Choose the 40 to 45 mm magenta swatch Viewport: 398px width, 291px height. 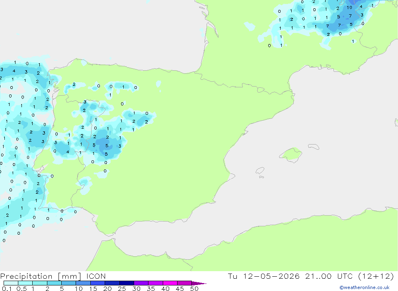pyautogui.click(x=170, y=283)
